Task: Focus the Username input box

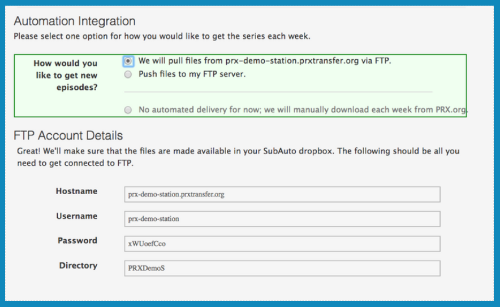Action: pyautogui.click(x=282, y=219)
